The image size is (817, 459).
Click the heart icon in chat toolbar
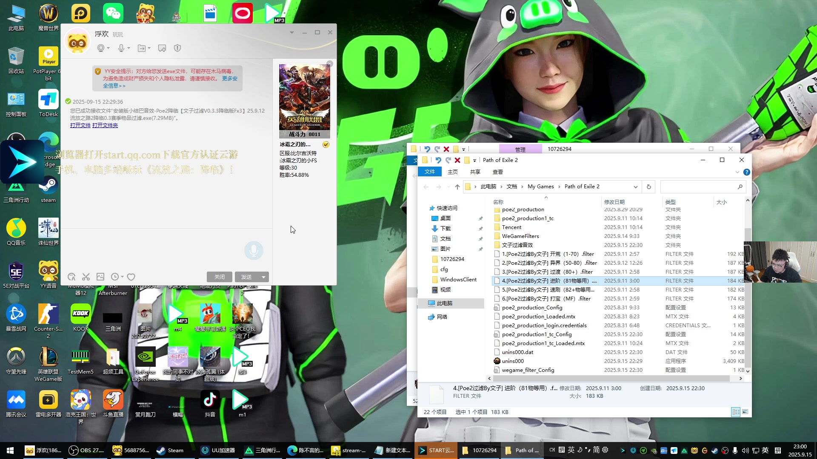[131, 277]
